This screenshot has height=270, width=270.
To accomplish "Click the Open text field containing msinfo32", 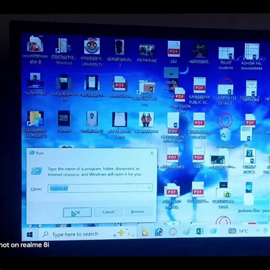I will pos(100,188).
